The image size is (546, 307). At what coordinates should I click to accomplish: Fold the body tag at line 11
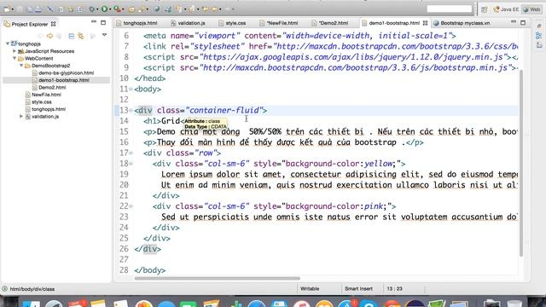click(x=131, y=89)
